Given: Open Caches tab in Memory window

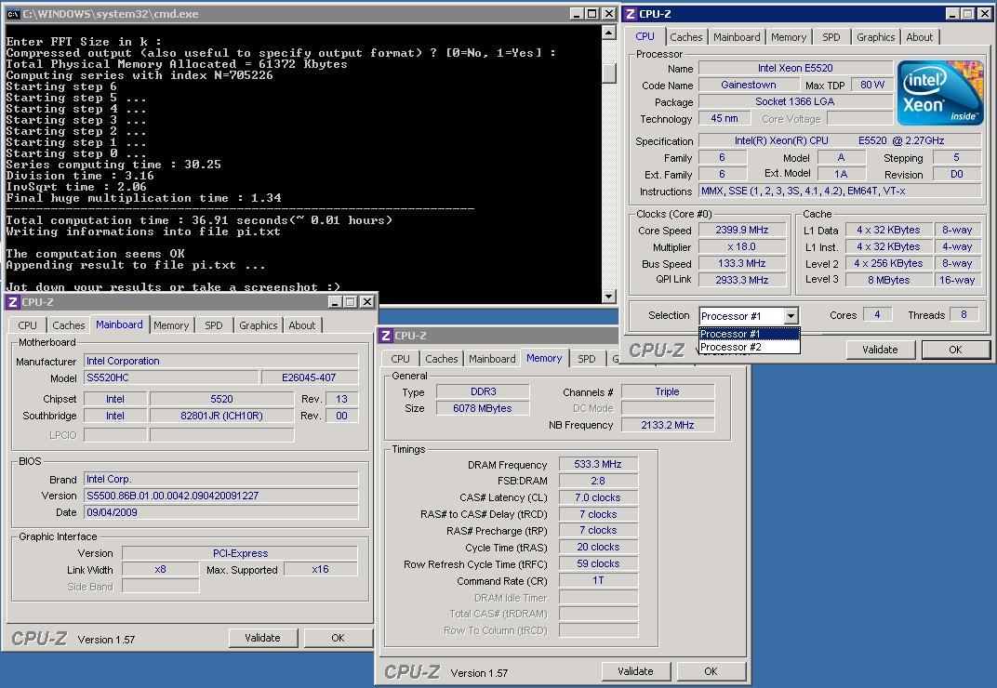Looking at the screenshot, I should (441, 359).
